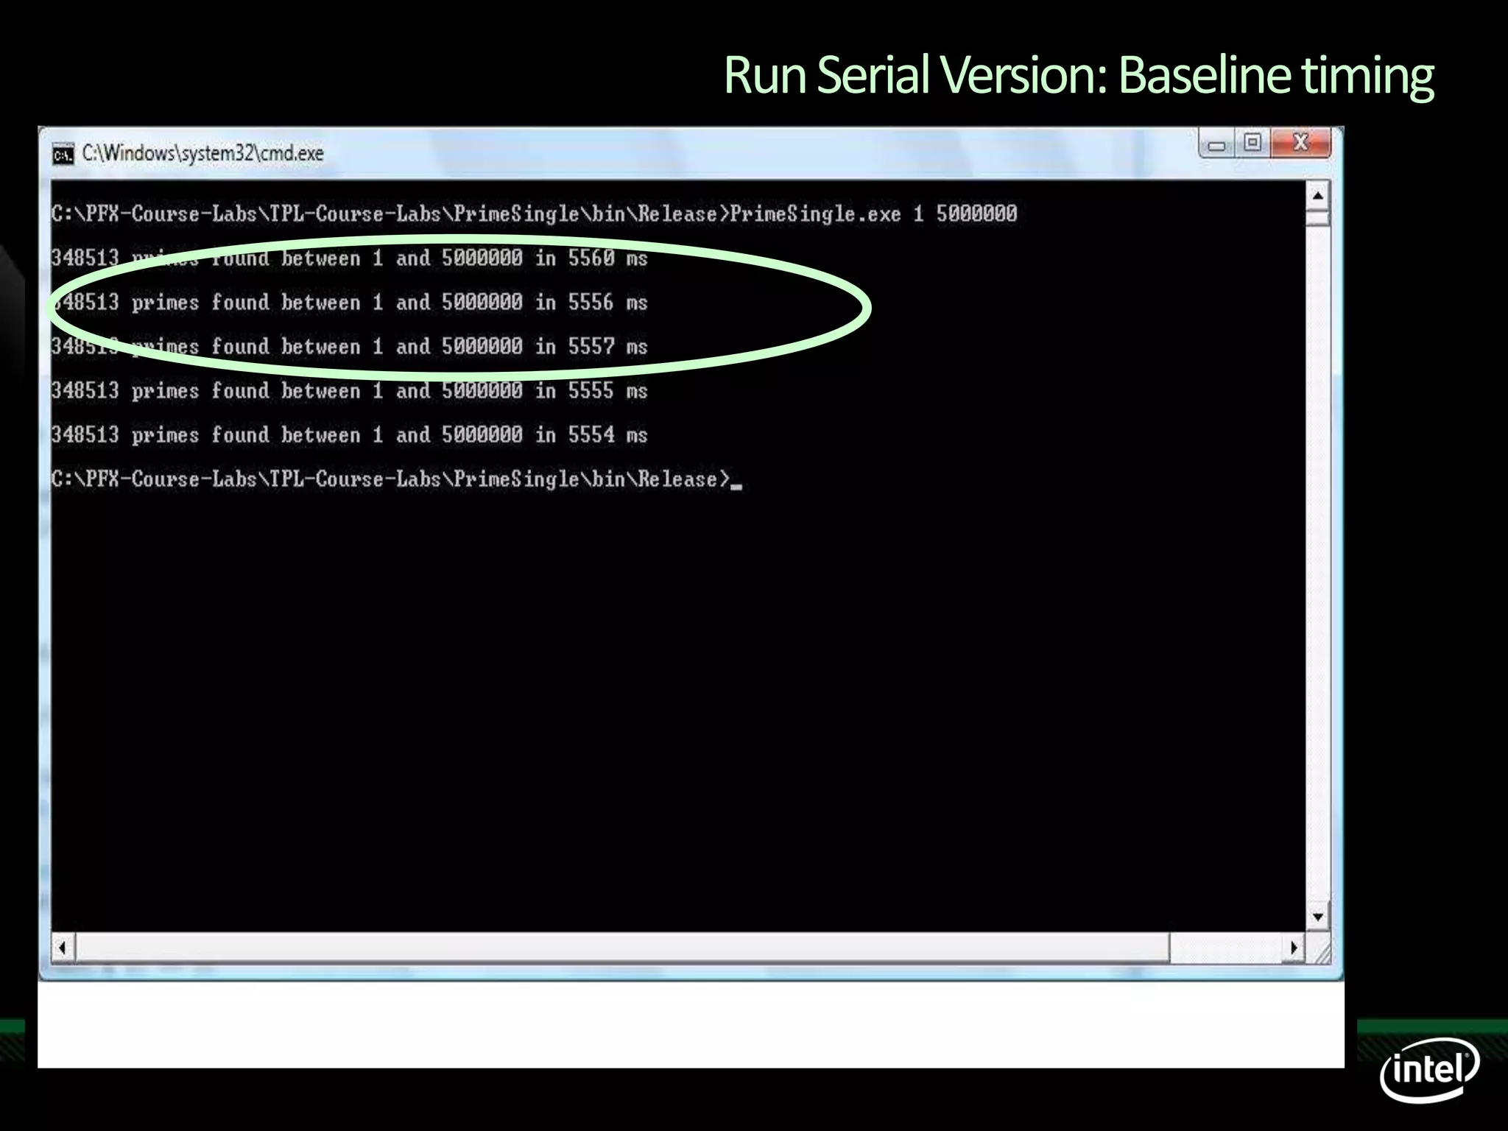Click the Intel logo
Screen dimensions: 1508x1131
(x=1428, y=1069)
